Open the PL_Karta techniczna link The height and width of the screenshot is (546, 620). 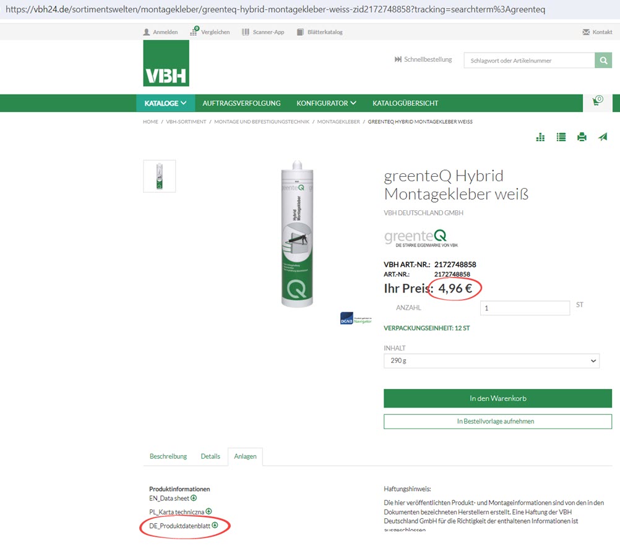177,512
